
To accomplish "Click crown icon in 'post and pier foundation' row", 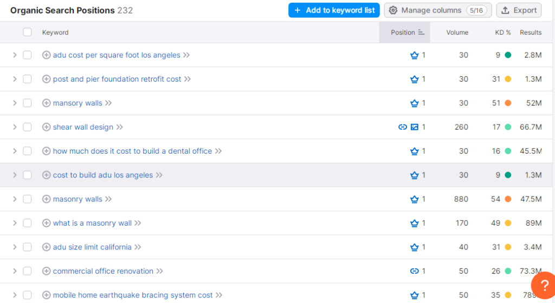I will pos(415,79).
